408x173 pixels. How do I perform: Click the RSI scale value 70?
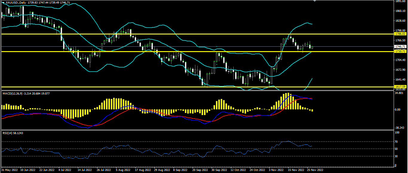click(396, 141)
